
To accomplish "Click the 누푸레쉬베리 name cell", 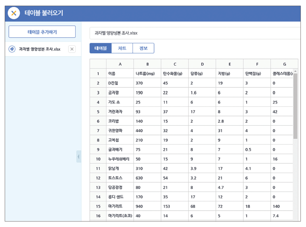I will 120,159.
